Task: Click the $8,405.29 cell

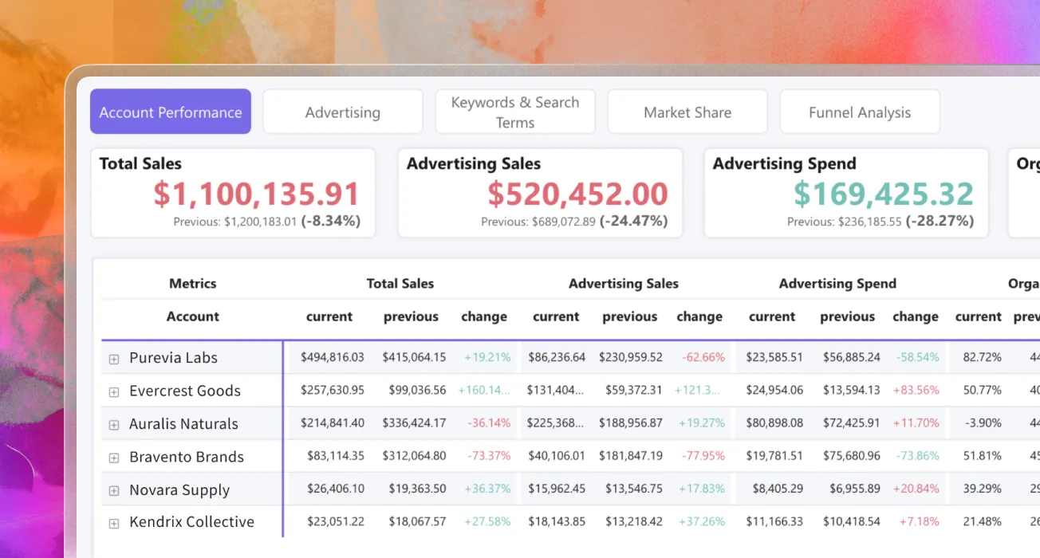Action: pos(778,489)
